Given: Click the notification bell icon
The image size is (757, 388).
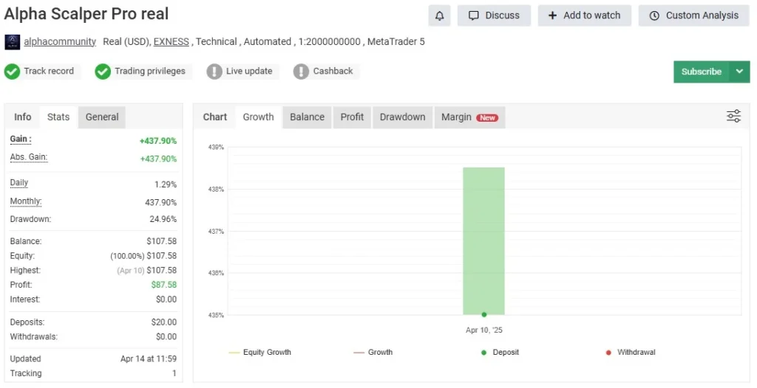Looking at the screenshot, I should (x=439, y=15).
